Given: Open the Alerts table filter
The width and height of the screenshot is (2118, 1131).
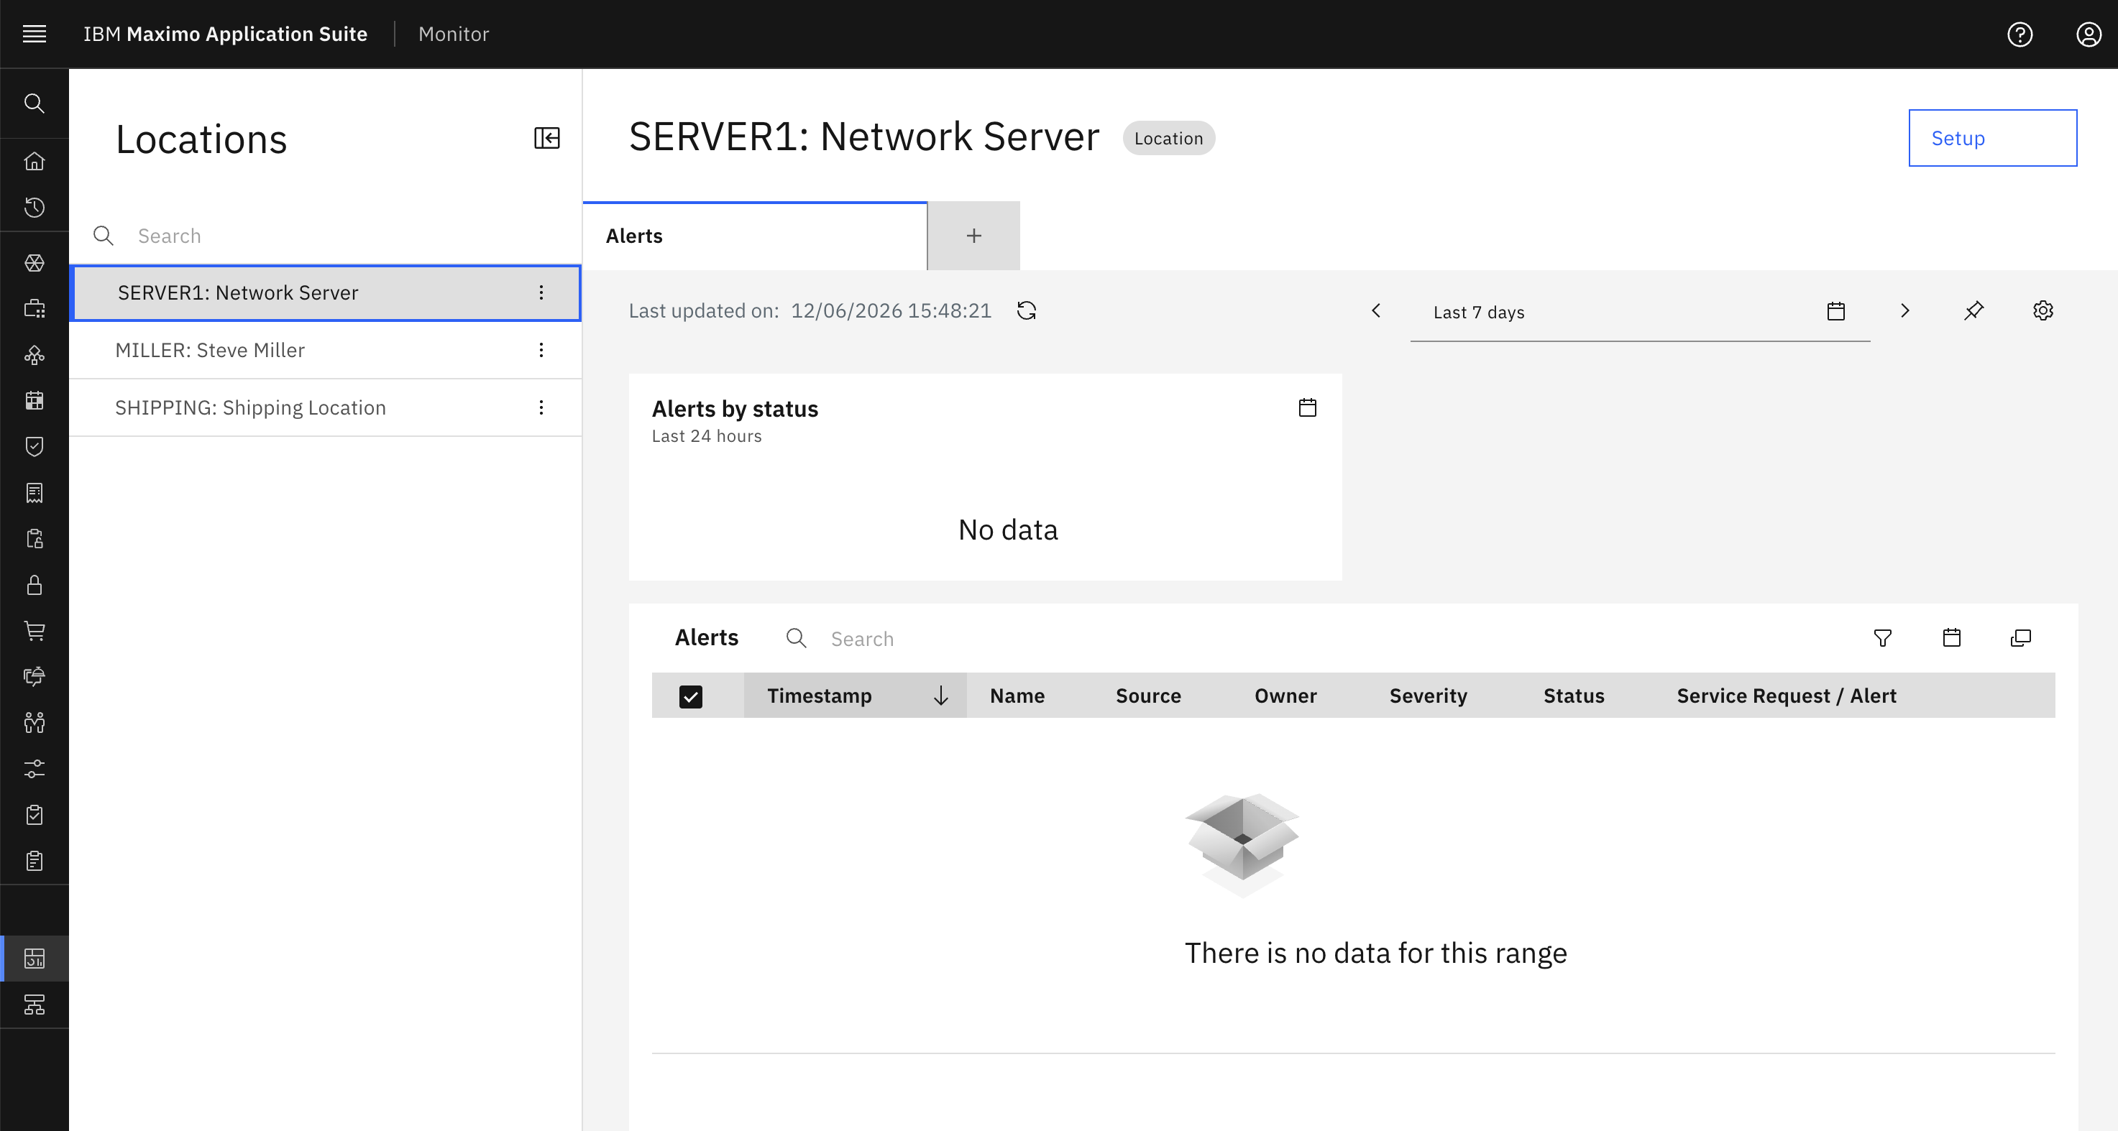Looking at the screenshot, I should [1883, 638].
